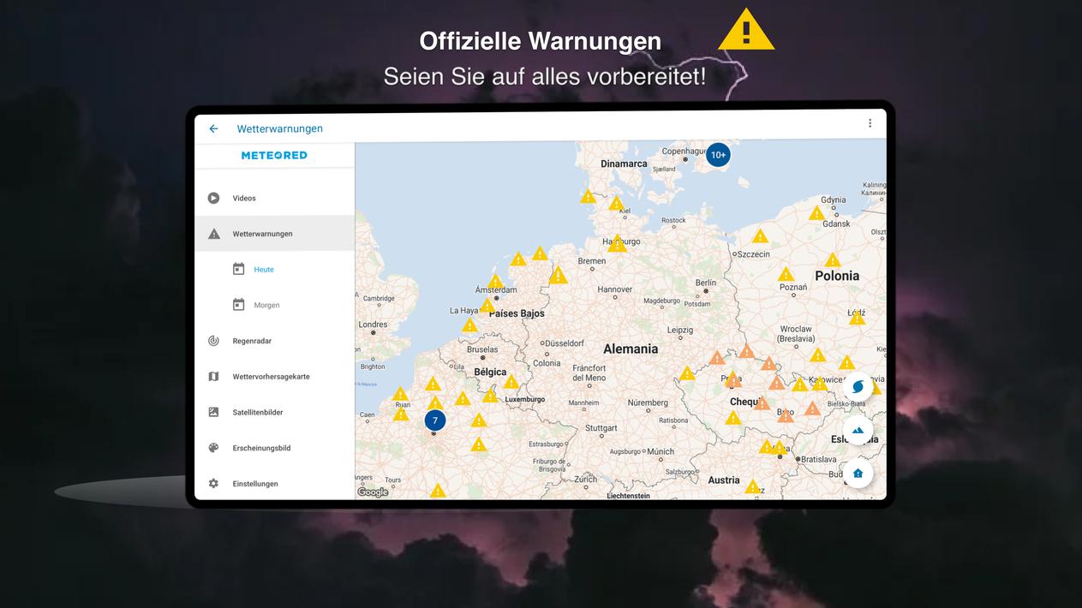Tap the mountain terrain floating button
Image resolution: width=1082 pixels, height=608 pixels.
coord(858,430)
